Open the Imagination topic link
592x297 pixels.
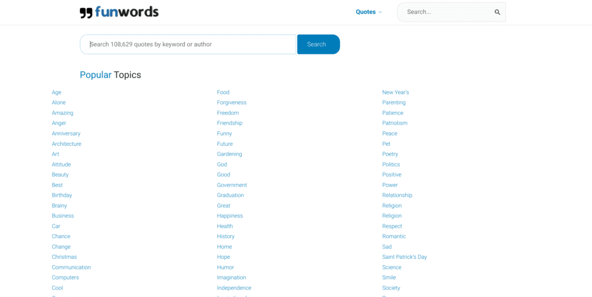pyautogui.click(x=231, y=277)
